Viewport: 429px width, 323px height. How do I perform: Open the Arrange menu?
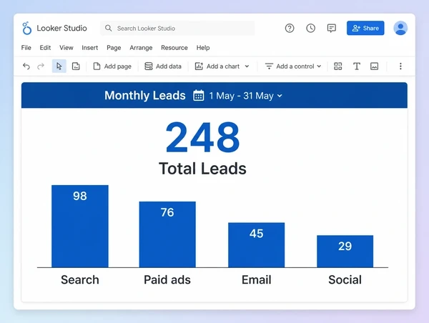pos(141,48)
